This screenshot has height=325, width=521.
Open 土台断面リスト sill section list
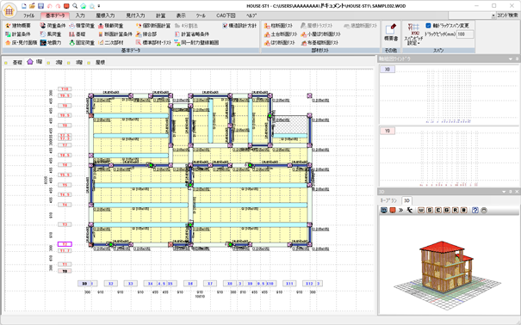[281, 34]
